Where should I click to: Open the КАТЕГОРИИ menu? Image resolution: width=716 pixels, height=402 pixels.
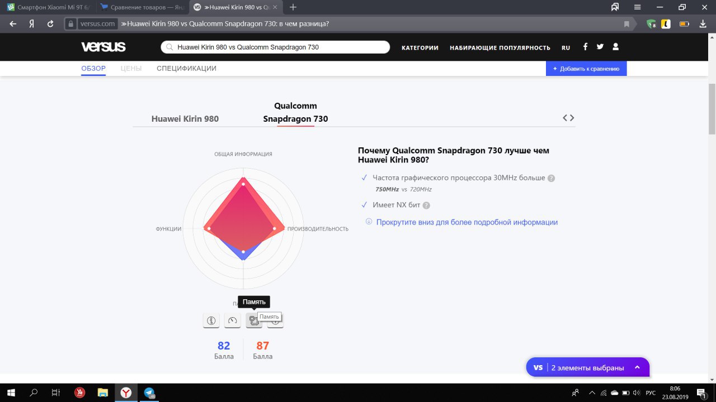[x=420, y=47]
